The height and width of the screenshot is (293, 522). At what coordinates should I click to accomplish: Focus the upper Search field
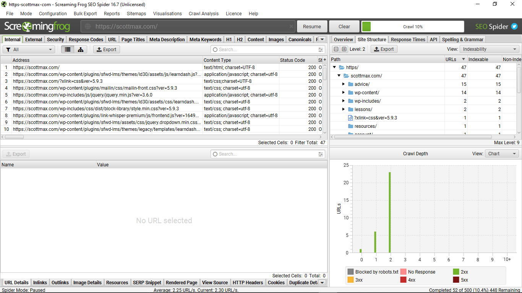[x=267, y=50]
